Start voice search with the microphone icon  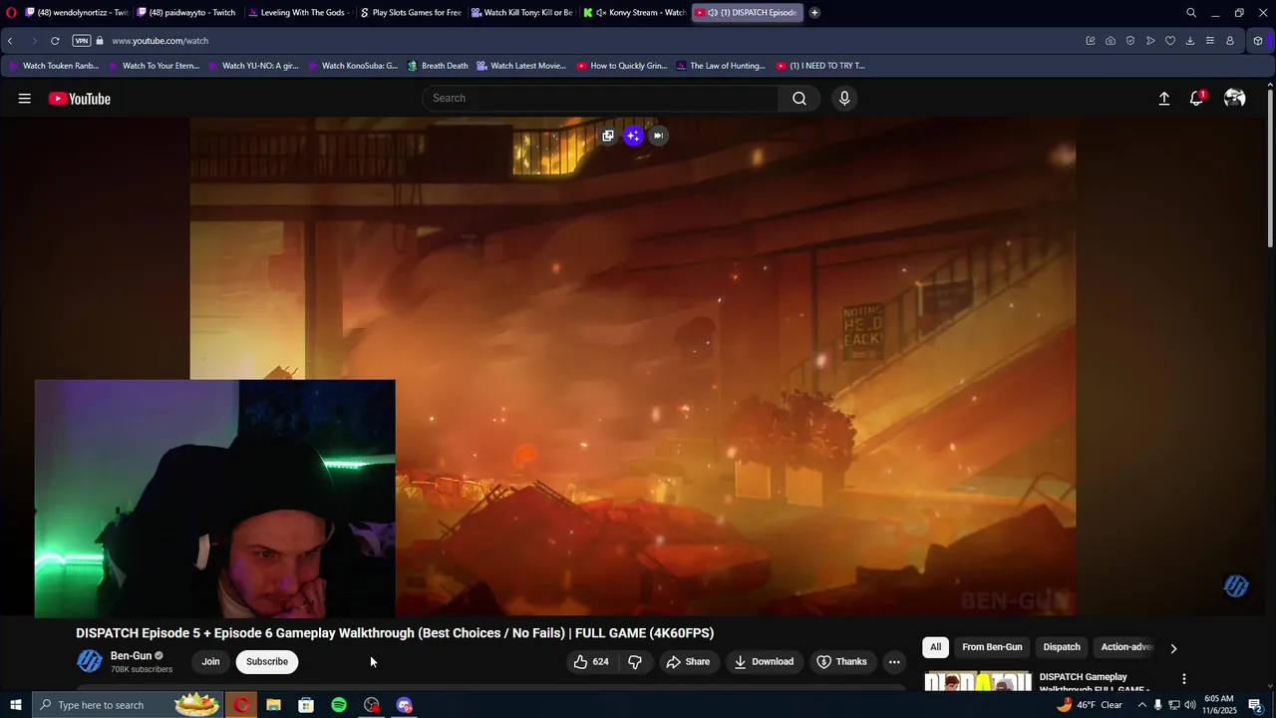pos(844,98)
